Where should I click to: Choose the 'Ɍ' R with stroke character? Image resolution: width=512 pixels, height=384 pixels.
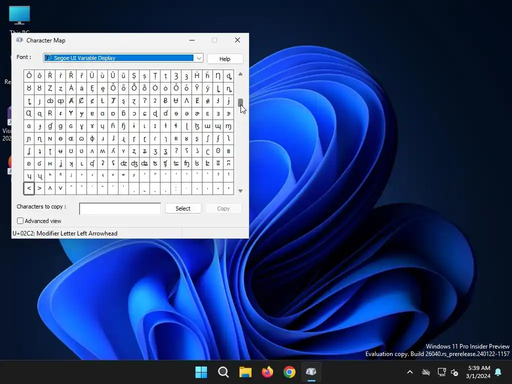[50, 113]
